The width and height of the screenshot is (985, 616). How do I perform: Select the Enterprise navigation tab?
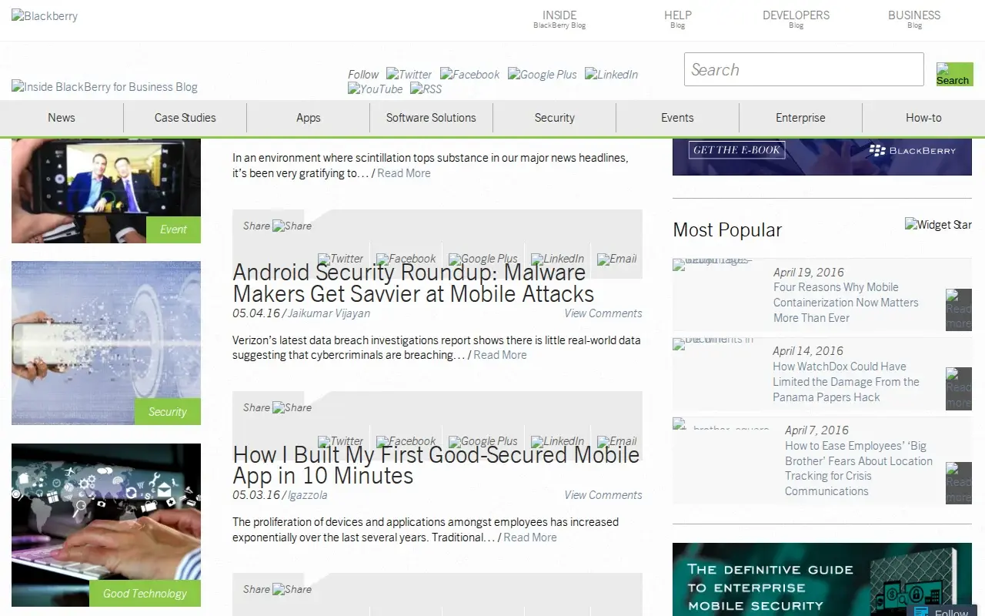point(800,118)
